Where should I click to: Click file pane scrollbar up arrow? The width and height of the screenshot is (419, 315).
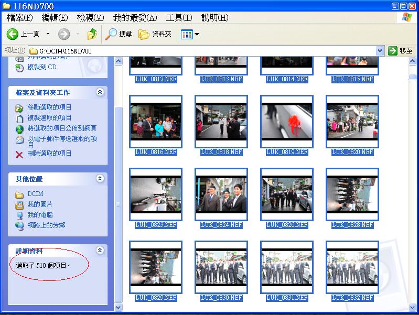click(x=412, y=61)
